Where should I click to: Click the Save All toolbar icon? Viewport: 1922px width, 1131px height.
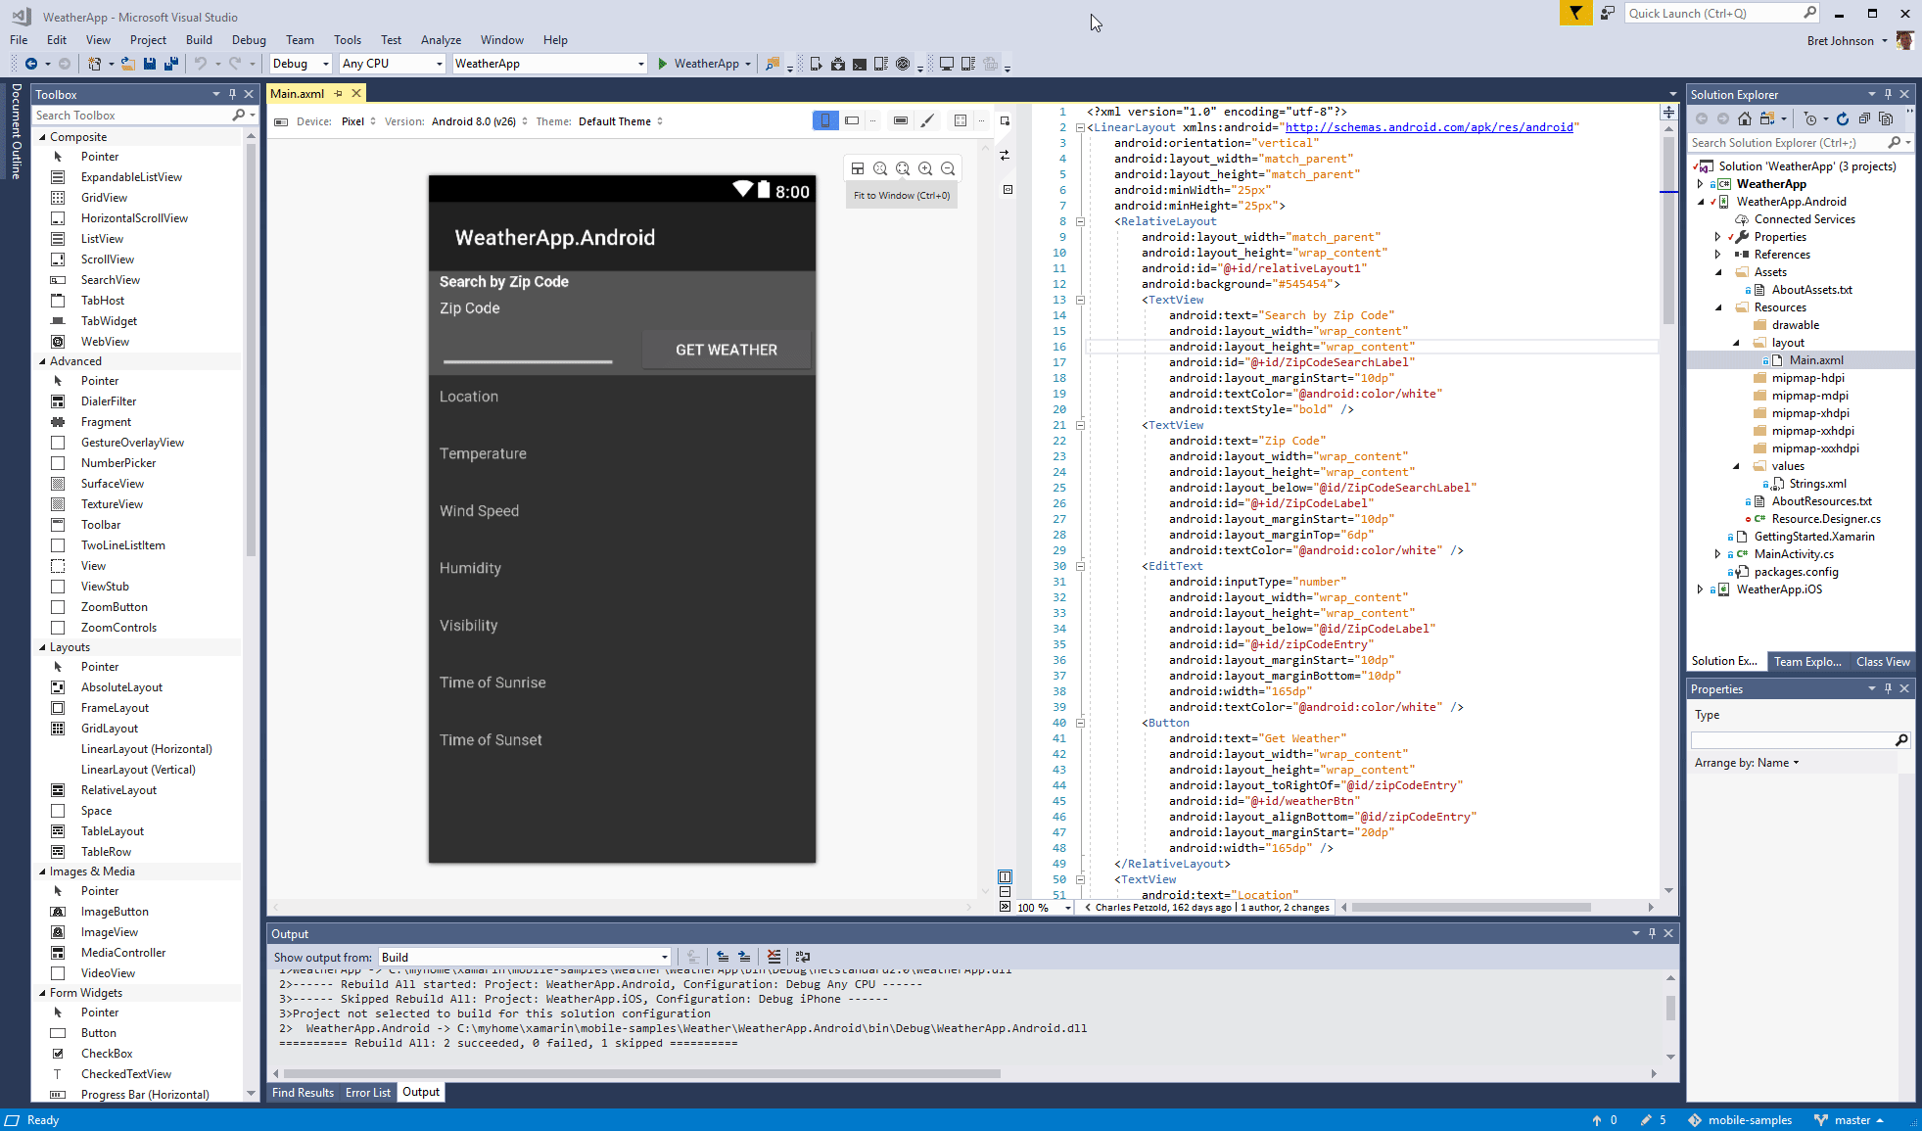pyautogui.click(x=171, y=64)
